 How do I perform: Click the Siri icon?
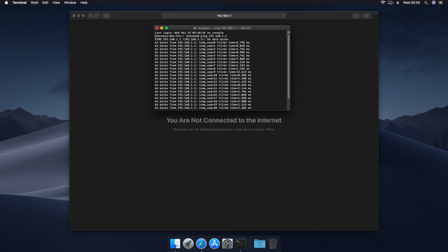pos(433,3)
